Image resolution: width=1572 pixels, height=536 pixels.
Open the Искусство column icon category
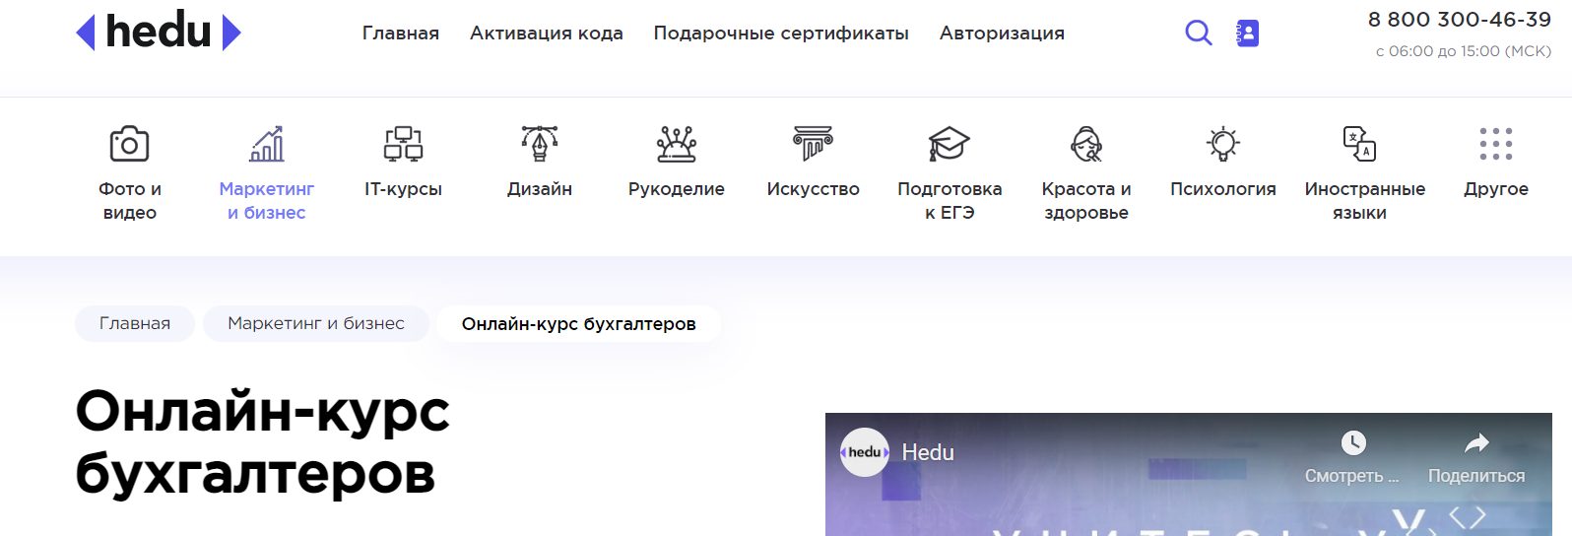click(813, 145)
